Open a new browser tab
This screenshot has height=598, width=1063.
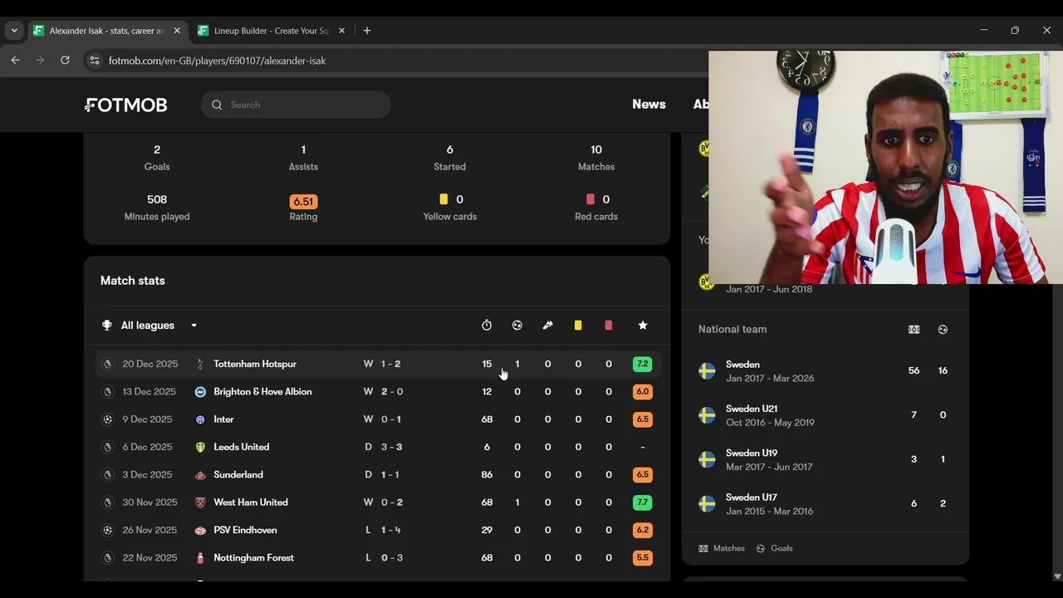367,31
